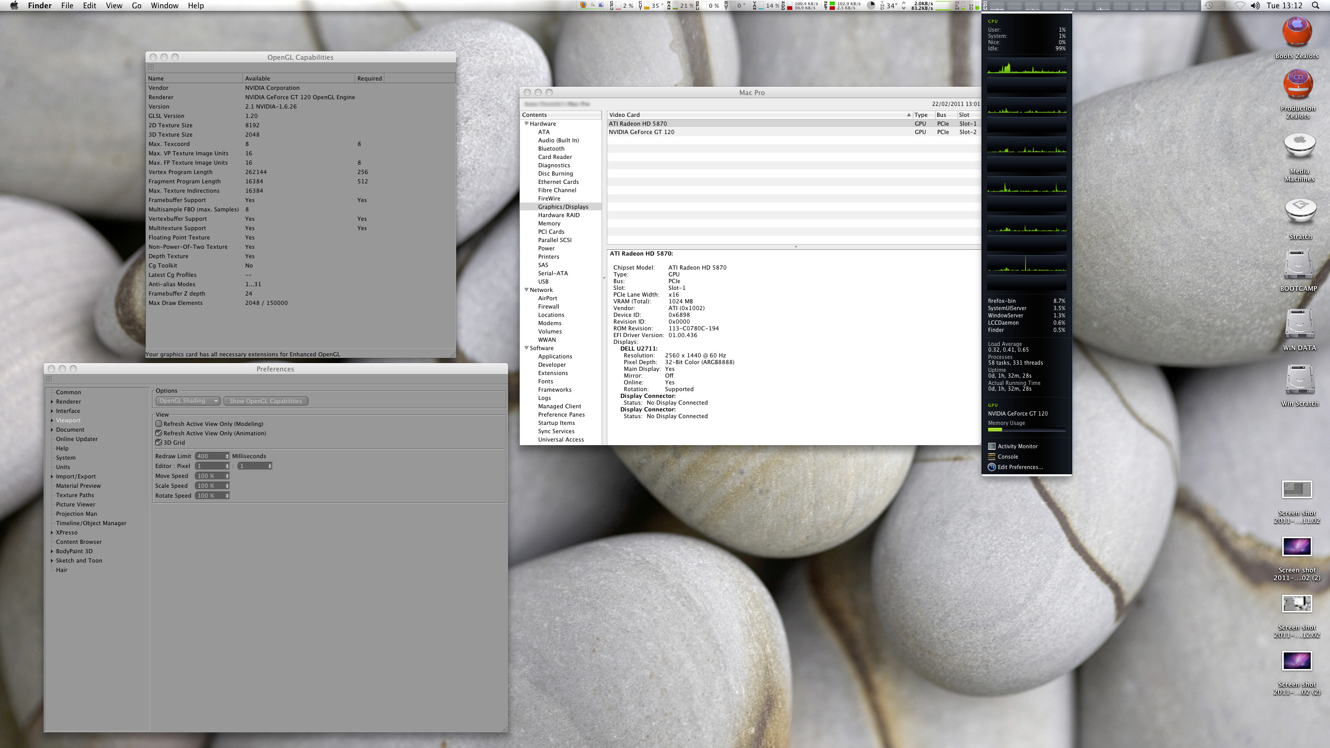Collapse the Hardware section in Mac Pro window

(x=526, y=124)
